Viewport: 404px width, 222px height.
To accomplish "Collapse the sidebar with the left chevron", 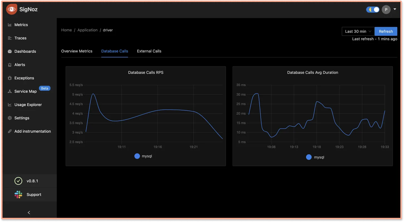I will [x=29, y=213].
